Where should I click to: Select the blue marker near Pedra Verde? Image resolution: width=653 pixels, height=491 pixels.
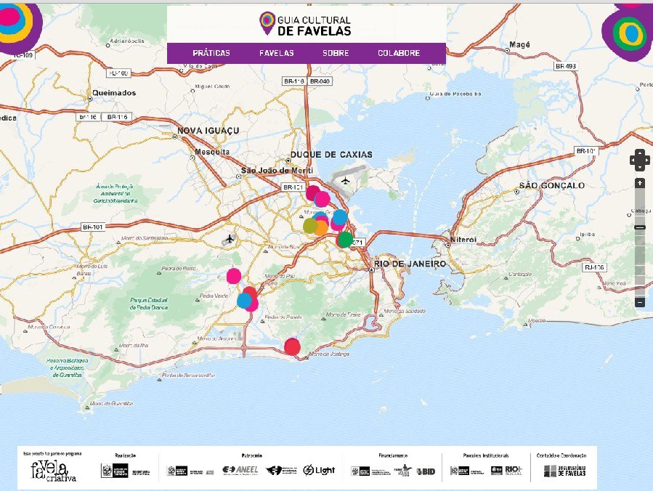(245, 300)
